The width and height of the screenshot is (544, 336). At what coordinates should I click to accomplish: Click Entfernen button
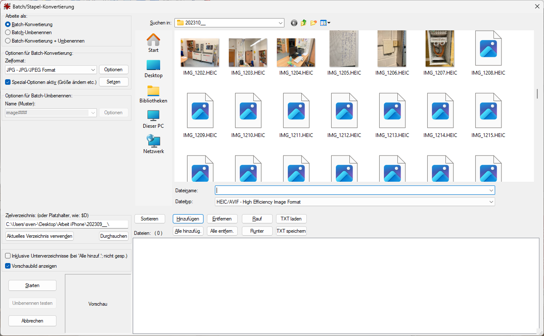tap(222, 219)
